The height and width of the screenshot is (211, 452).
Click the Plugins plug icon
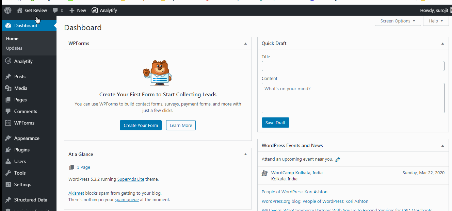point(8,150)
